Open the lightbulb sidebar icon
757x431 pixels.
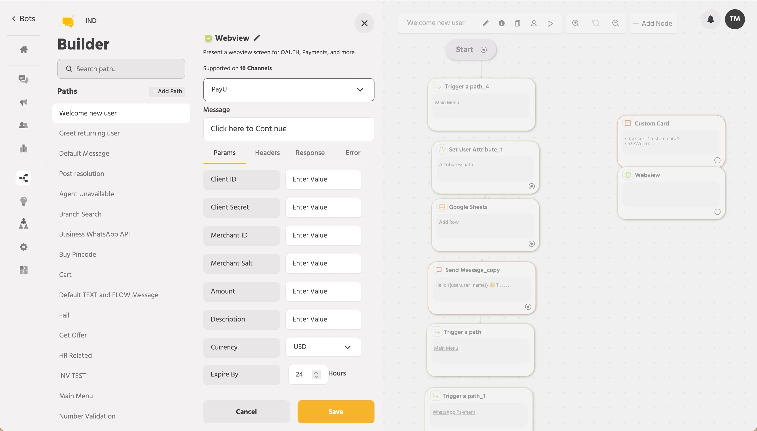coord(24,201)
